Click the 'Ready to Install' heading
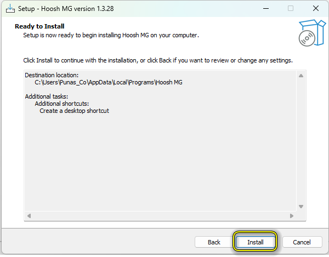Viewport: 329px width, 257px height. [39, 26]
